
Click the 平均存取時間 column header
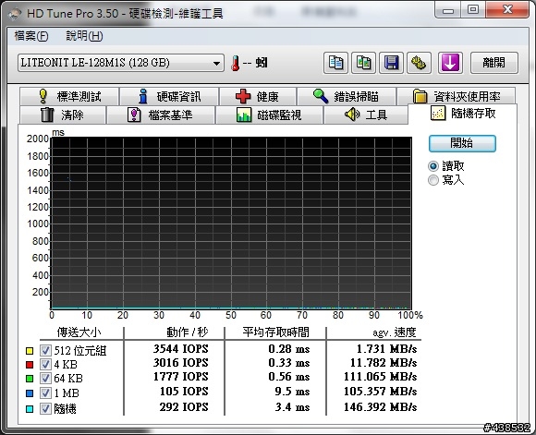(x=275, y=332)
